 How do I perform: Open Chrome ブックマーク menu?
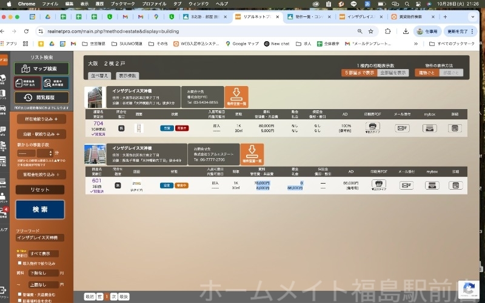pos(123,4)
